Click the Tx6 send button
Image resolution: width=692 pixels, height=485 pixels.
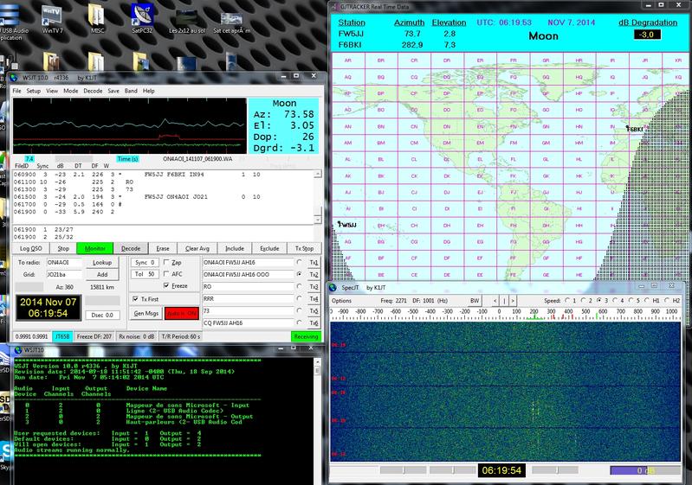(314, 322)
